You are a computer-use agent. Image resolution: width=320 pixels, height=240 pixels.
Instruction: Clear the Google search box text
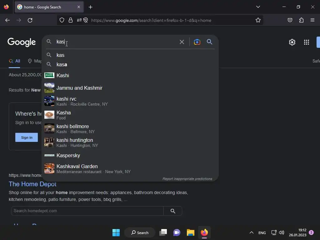click(182, 42)
